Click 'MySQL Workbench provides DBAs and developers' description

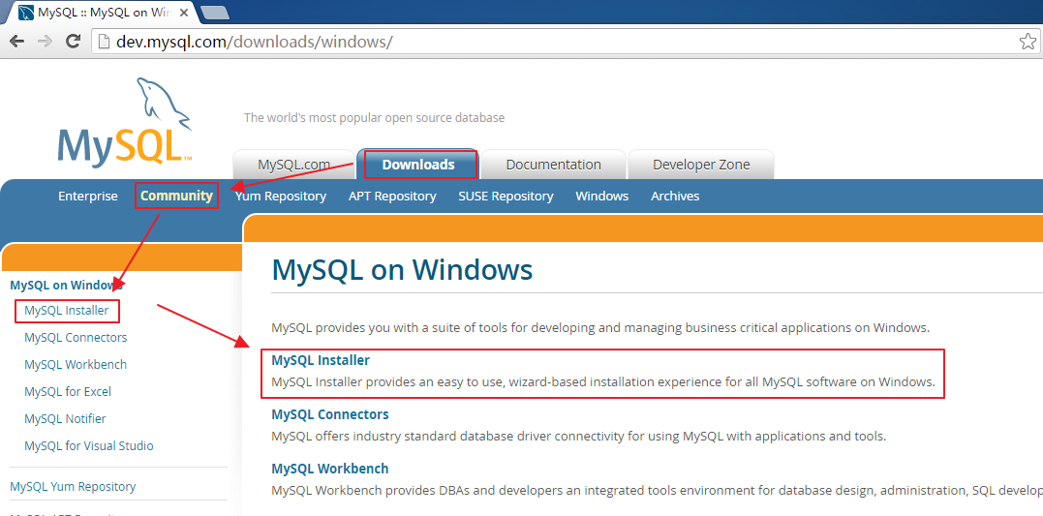pyautogui.click(x=658, y=491)
